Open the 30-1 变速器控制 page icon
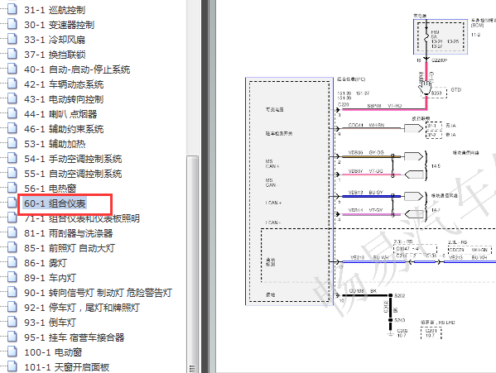The image size is (496, 373). [12, 24]
